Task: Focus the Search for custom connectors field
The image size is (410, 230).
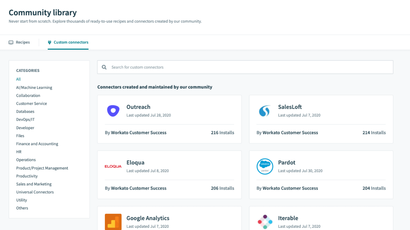Action: (245, 67)
